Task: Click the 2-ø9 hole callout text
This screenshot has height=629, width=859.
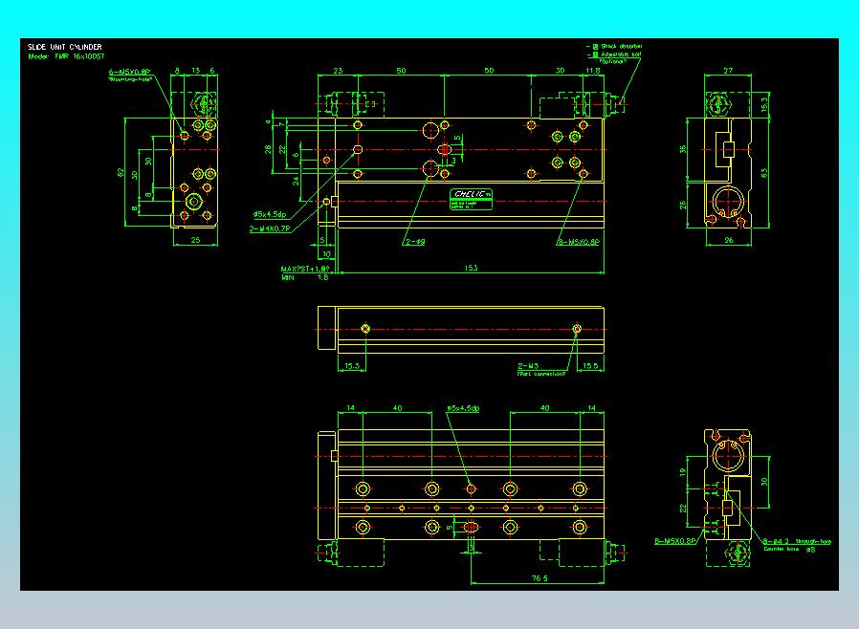Action: pos(415,242)
